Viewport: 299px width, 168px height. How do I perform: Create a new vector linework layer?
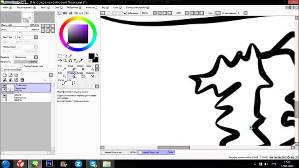pos(10,75)
